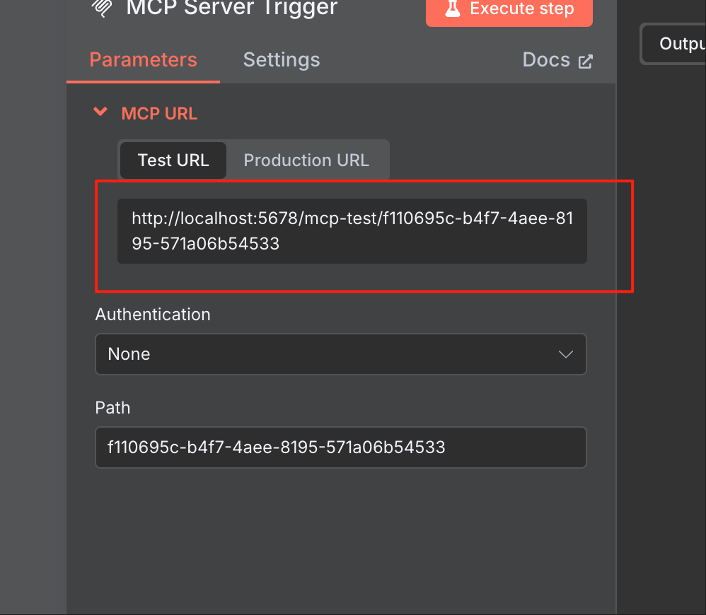Click the flask icon on Execute step
Image resolution: width=706 pixels, height=615 pixels.
453,8
